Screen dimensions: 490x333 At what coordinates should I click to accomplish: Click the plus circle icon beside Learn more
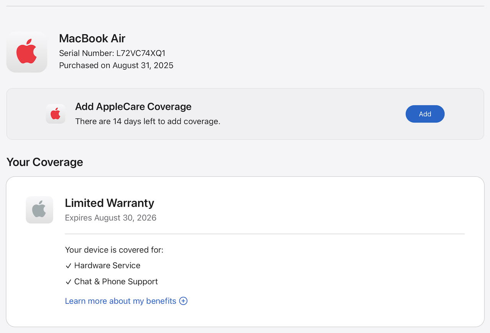click(183, 301)
